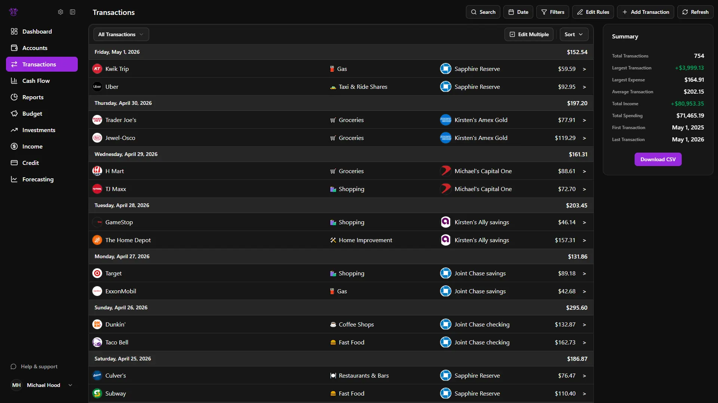This screenshot has width=718, height=403.
Task: Open the Accounts page
Action: point(42,48)
